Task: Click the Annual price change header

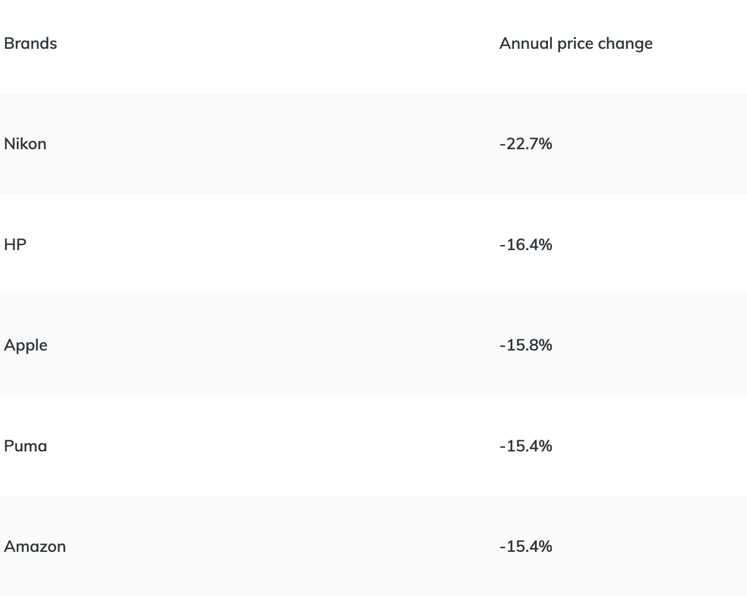Action: point(576,44)
